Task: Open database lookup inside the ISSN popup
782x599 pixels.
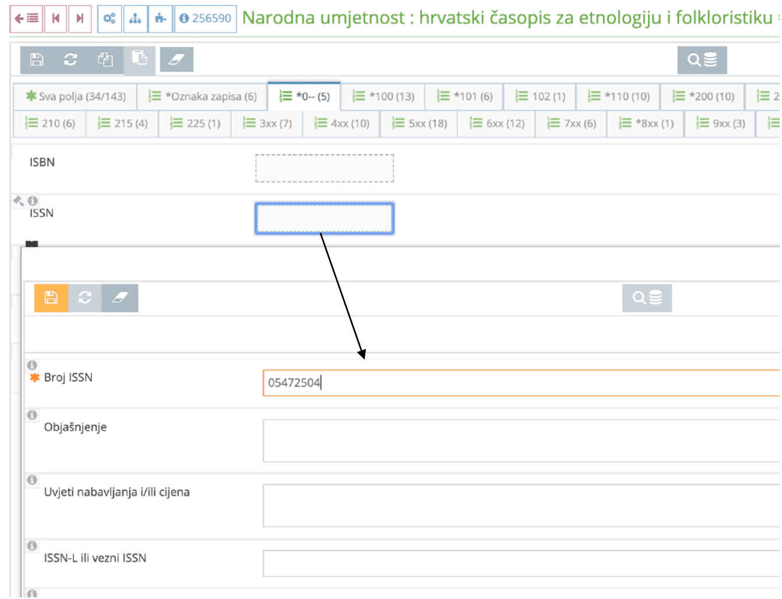Action: 647,298
